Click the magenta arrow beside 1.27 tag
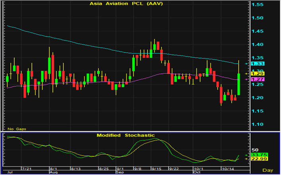This screenshot has width=281, height=175. pos(246,79)
